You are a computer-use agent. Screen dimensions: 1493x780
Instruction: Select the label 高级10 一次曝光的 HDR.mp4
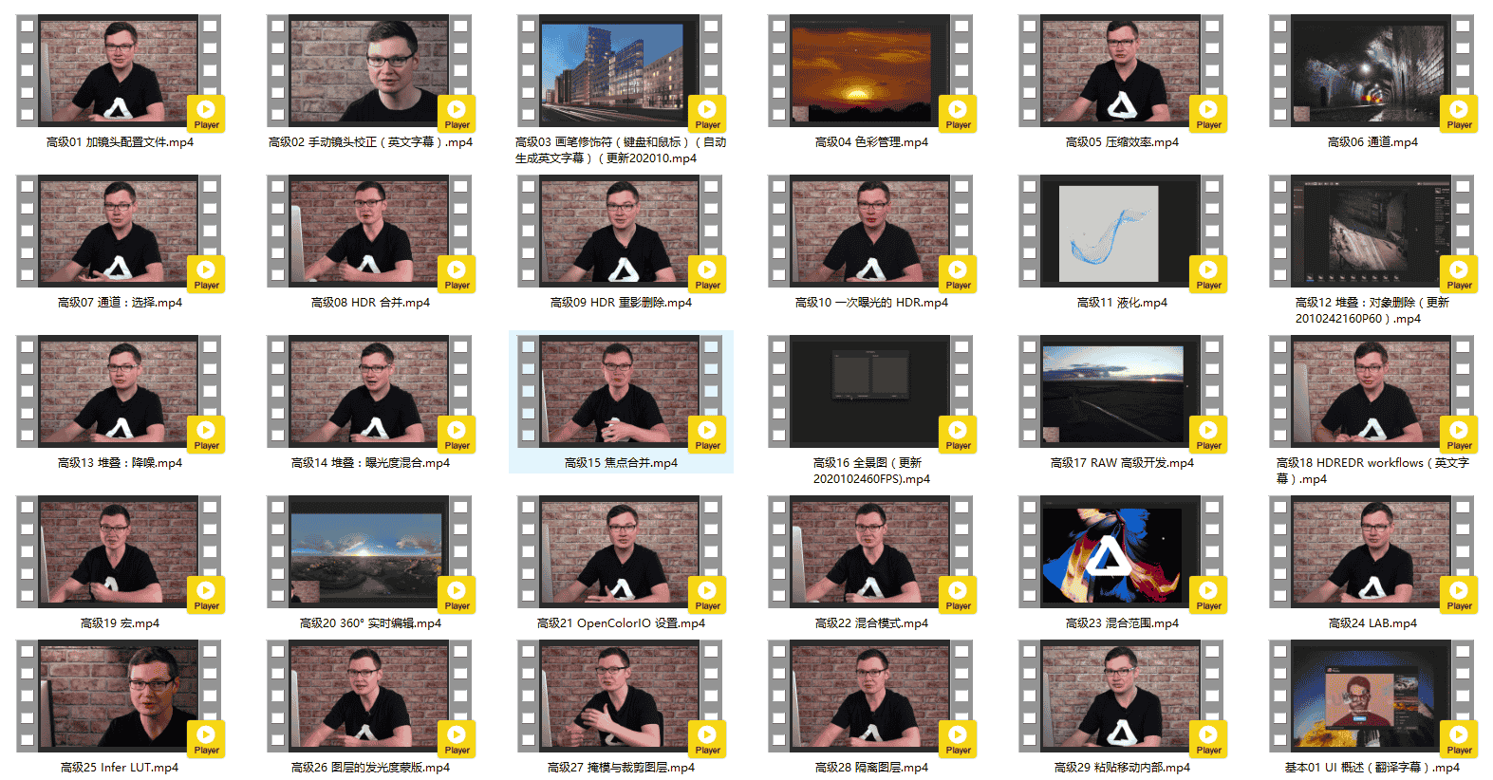click(871, 303)
